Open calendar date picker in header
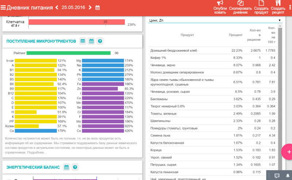292x180 pixels. point(97,8)
